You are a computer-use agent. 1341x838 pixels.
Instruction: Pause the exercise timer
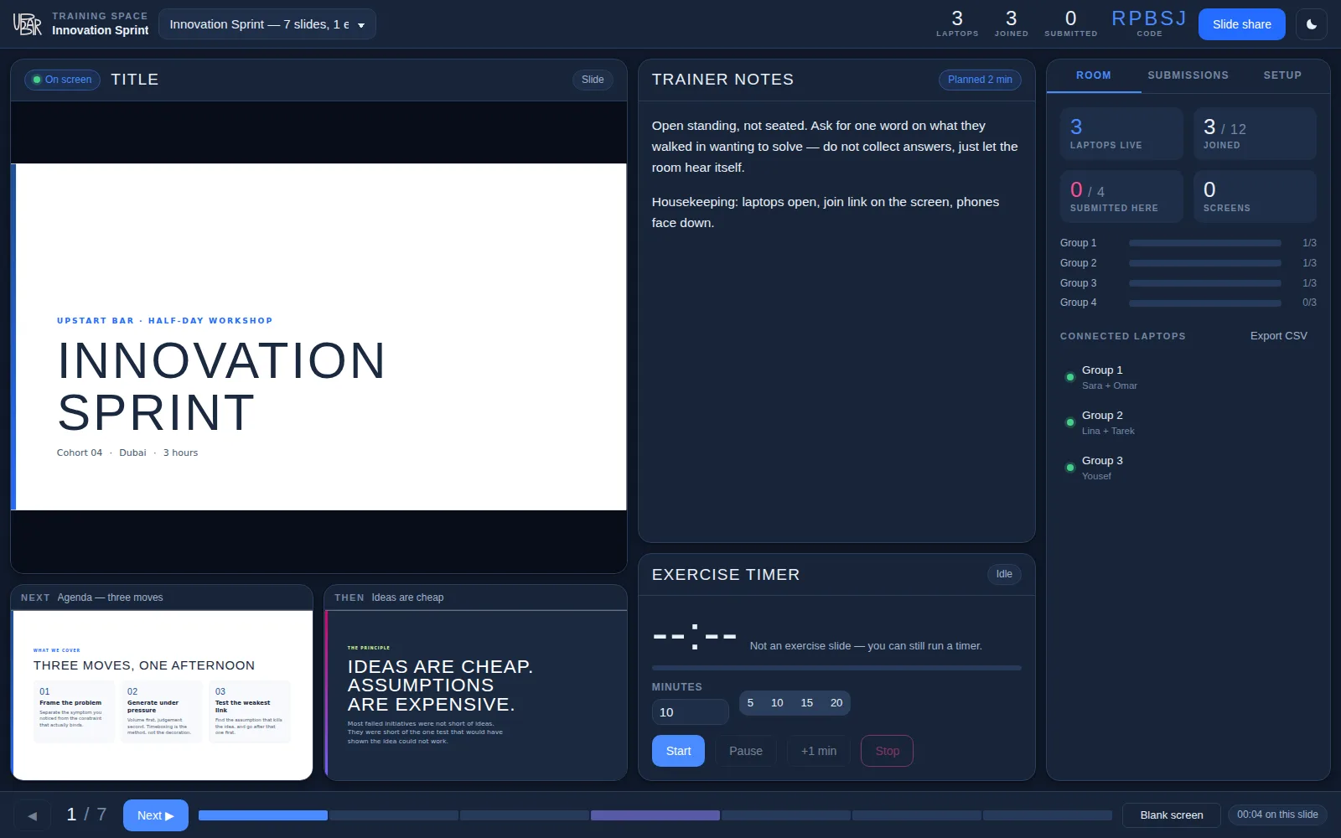tap(746, 751)
